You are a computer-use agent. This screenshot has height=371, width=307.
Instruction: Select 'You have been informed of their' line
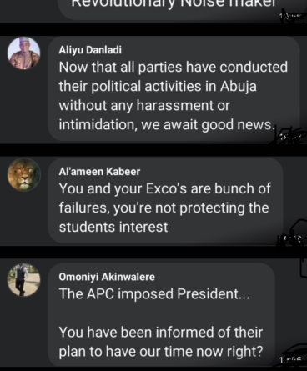(161, 333)
